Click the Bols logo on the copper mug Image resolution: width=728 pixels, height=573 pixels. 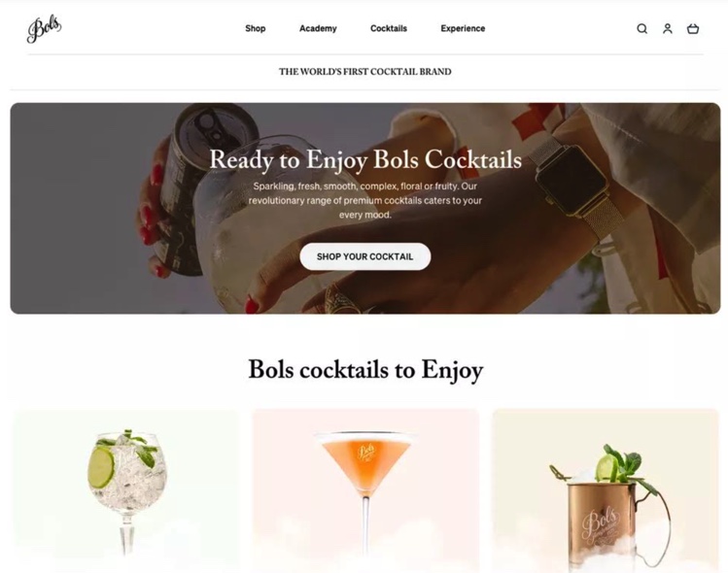600,526
